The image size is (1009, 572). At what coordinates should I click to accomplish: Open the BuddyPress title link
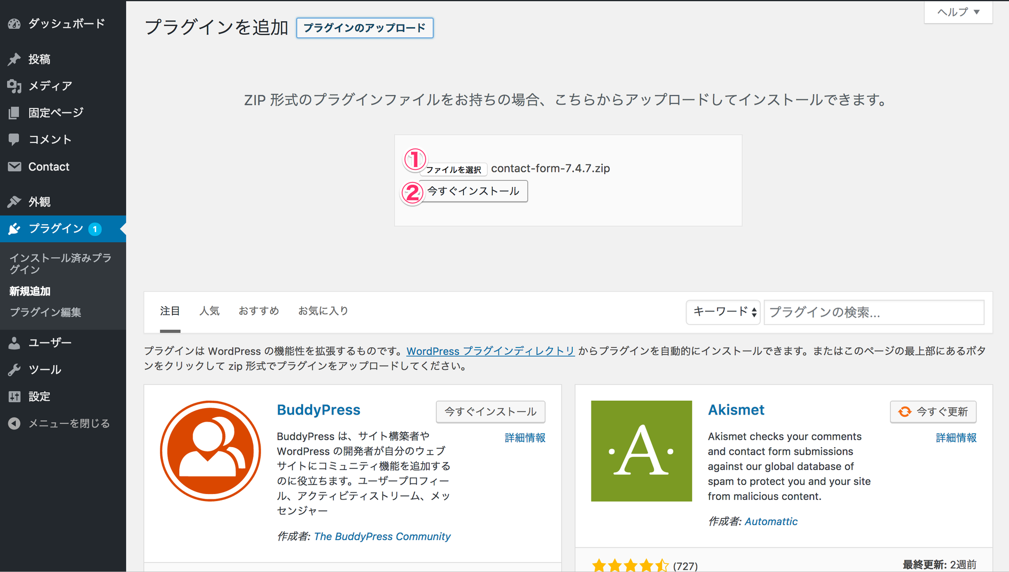319,410
